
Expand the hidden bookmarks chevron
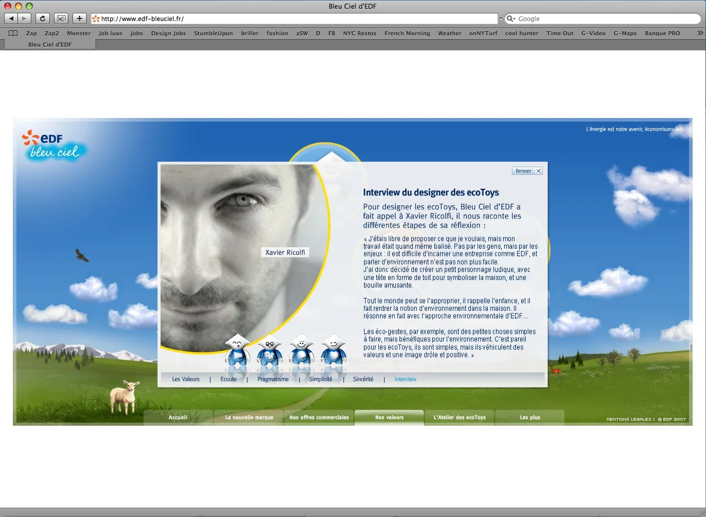click(700, 33)
